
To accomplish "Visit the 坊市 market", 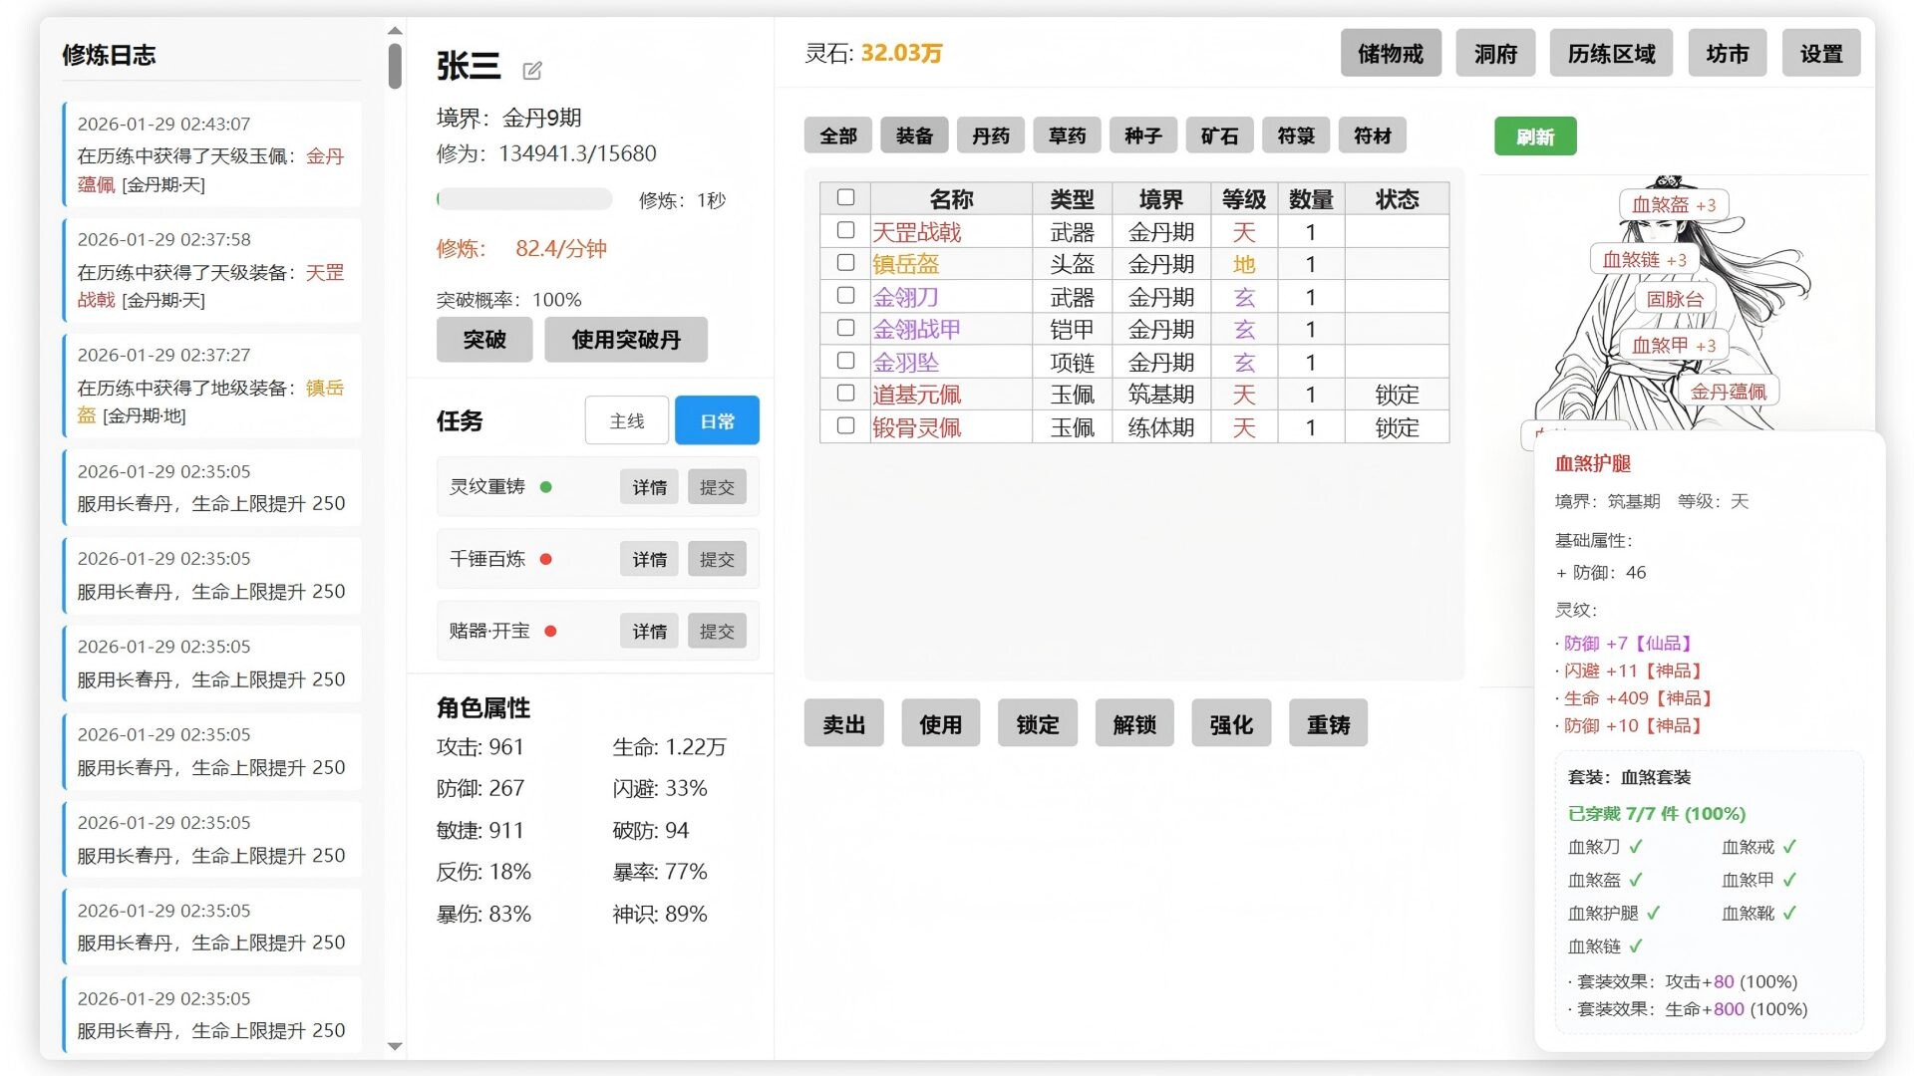I will (1728, 53).
